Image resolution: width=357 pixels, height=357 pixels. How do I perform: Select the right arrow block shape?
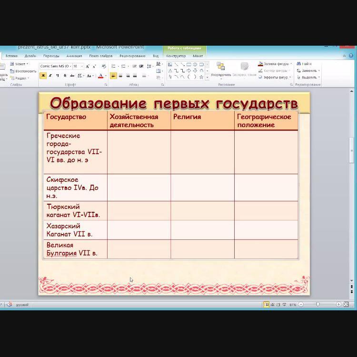(189, 71)
